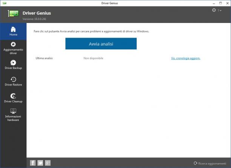Click the Driver Genius logo icon
The width and height of the screenshot is (231, 168).
click(14, 14)
